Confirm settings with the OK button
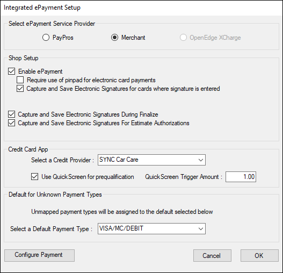 click(259, 255)
